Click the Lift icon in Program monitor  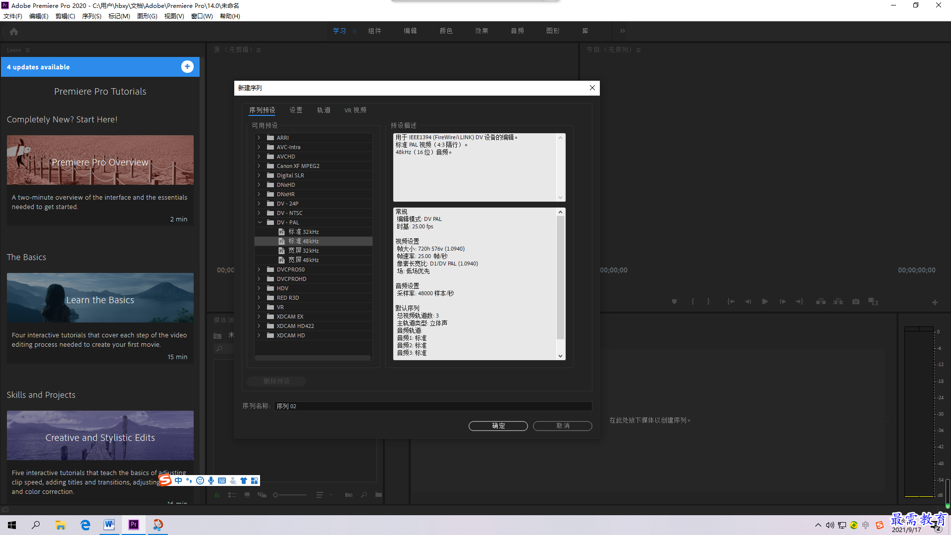(x=821, y=301)
